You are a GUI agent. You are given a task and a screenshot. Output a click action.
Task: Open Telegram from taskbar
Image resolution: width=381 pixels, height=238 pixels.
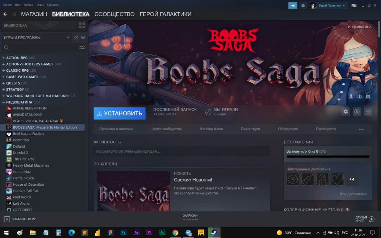pyautogui.click(x=188, y=232)
